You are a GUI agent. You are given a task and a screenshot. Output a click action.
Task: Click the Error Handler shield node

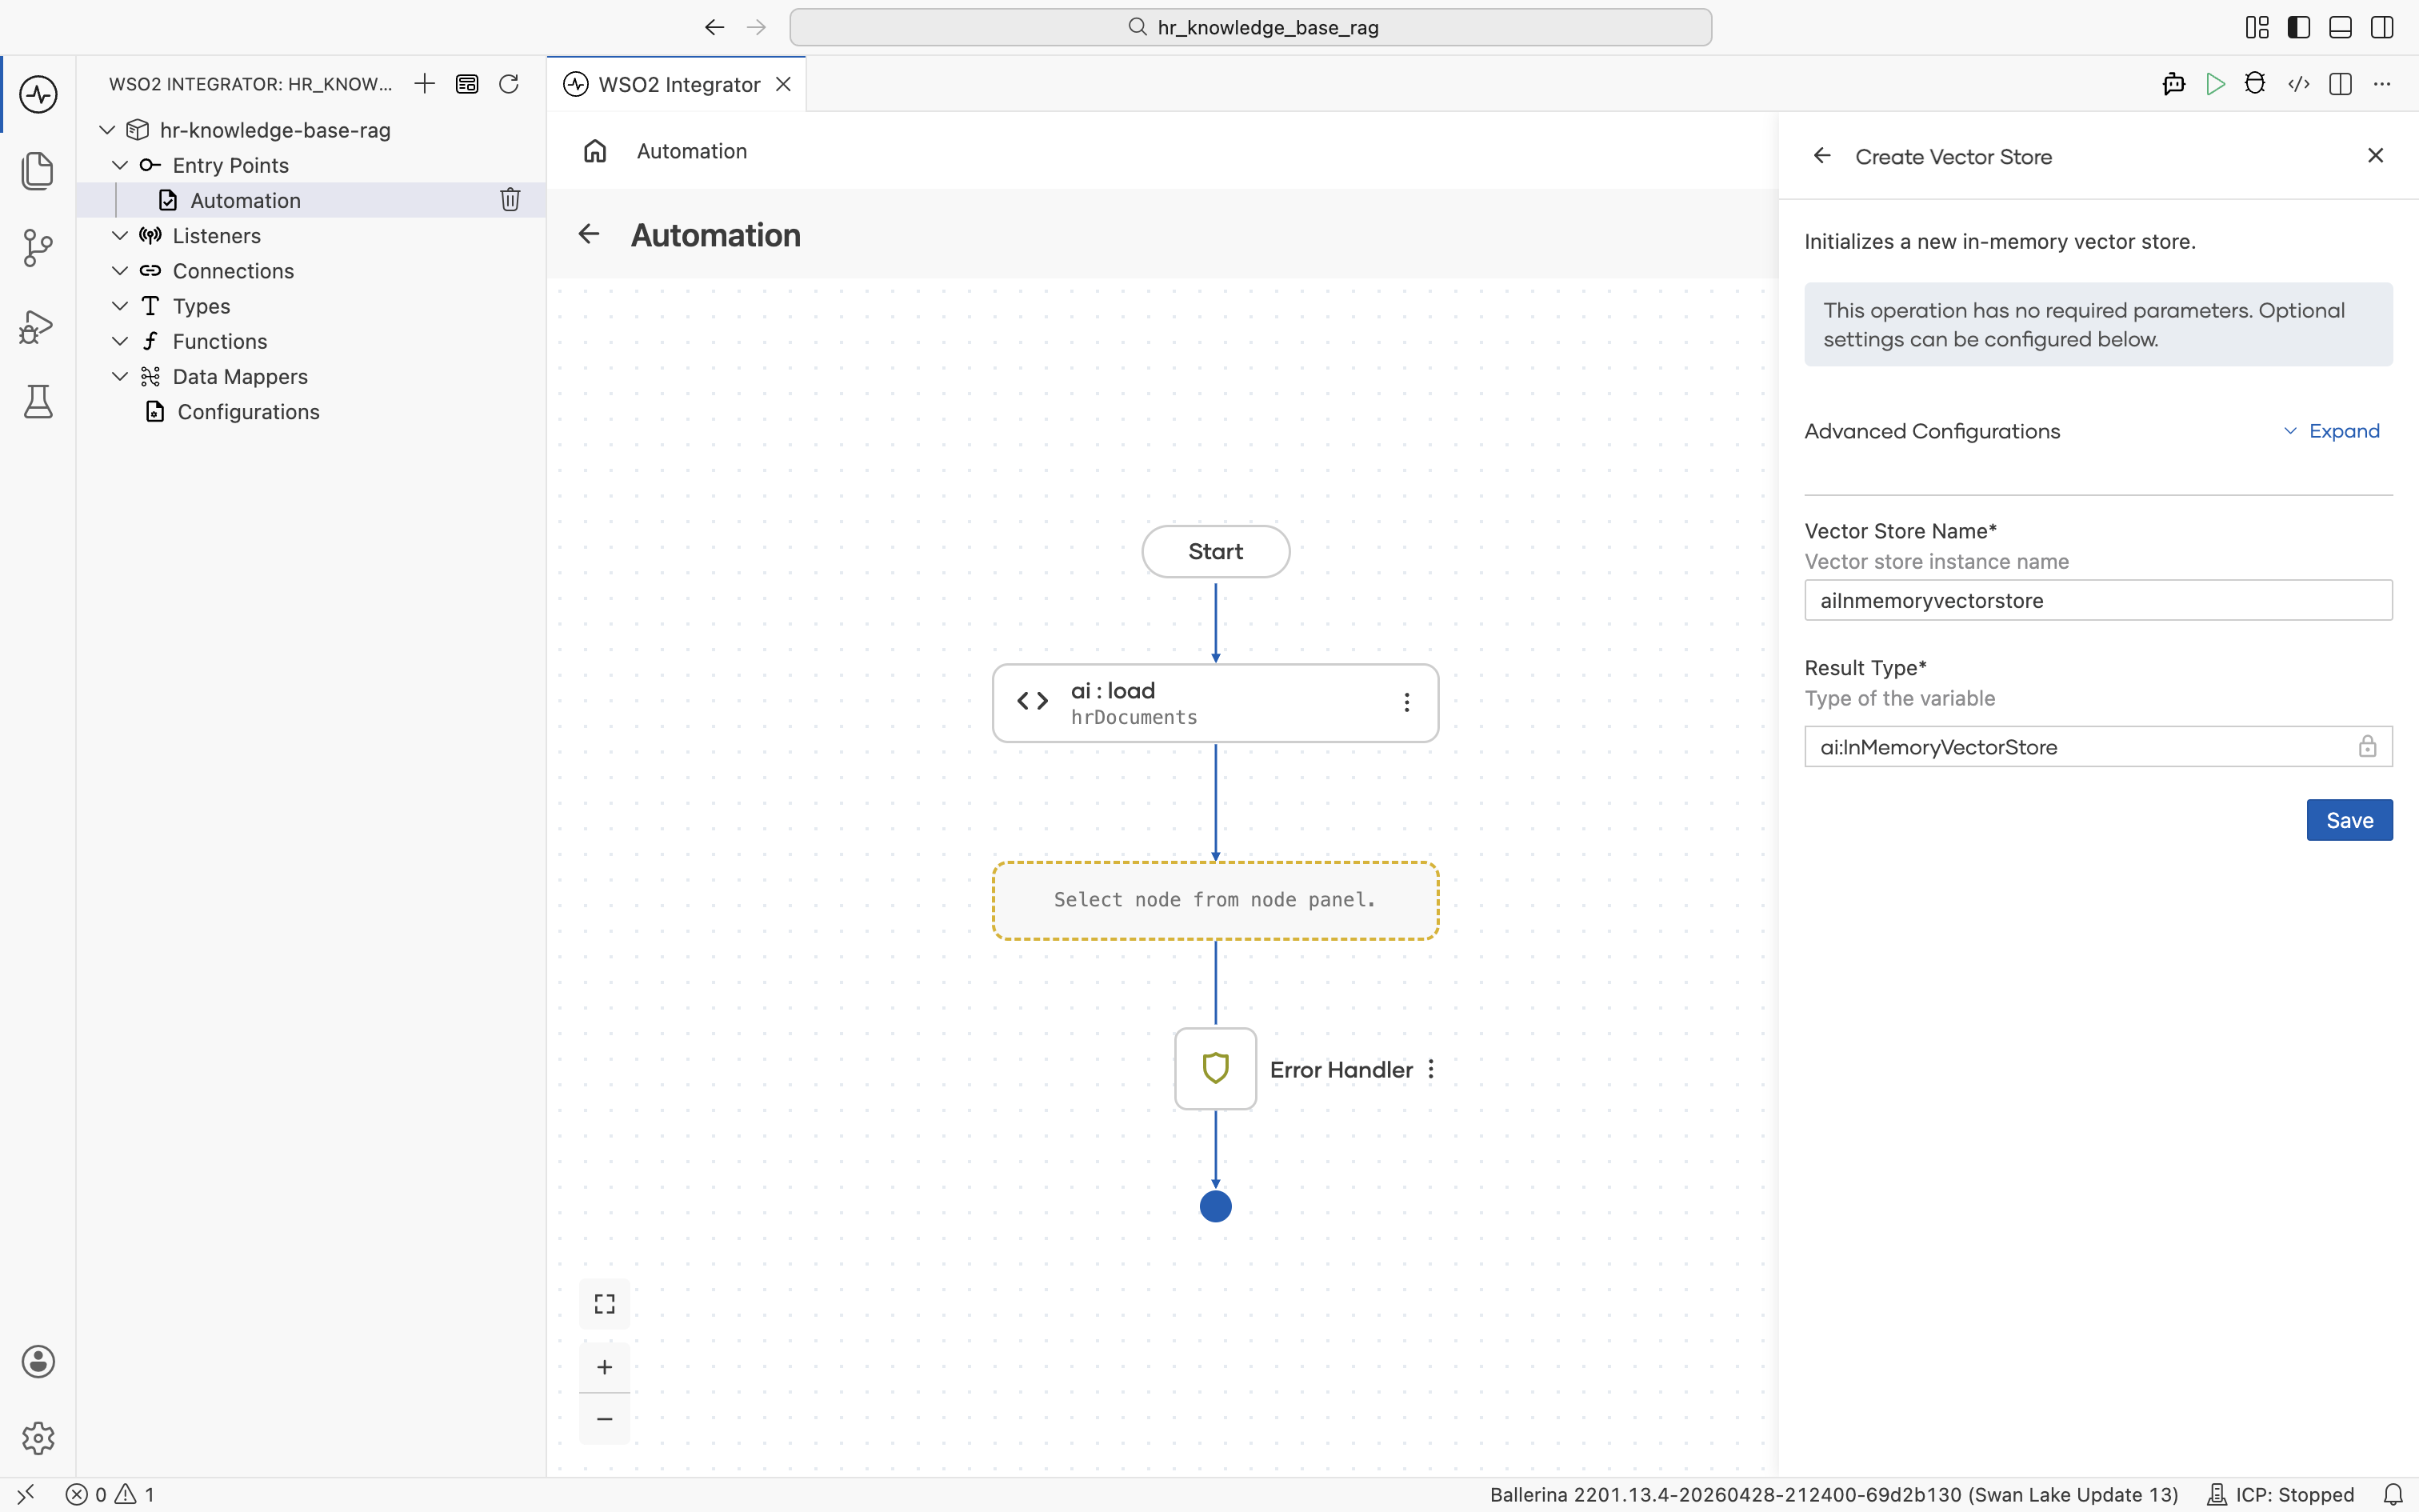click(1215, 1069)
